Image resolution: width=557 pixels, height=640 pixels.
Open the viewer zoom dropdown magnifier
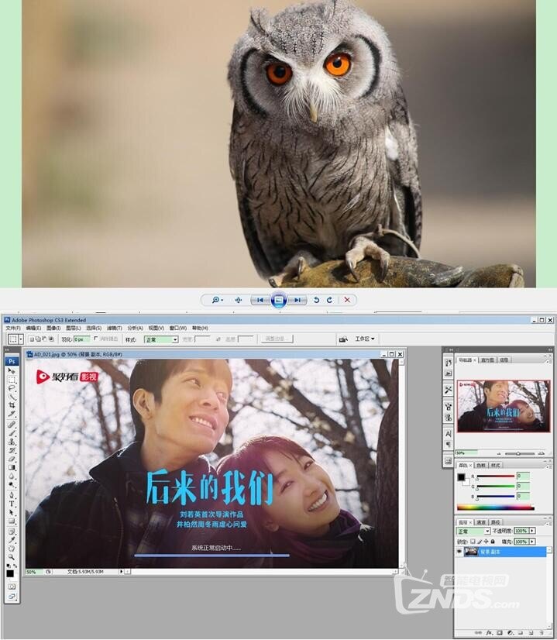click(x=217, y=300)
